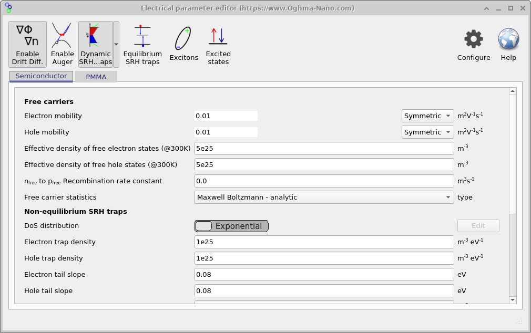Open the Configure settings

coord(473,44)
